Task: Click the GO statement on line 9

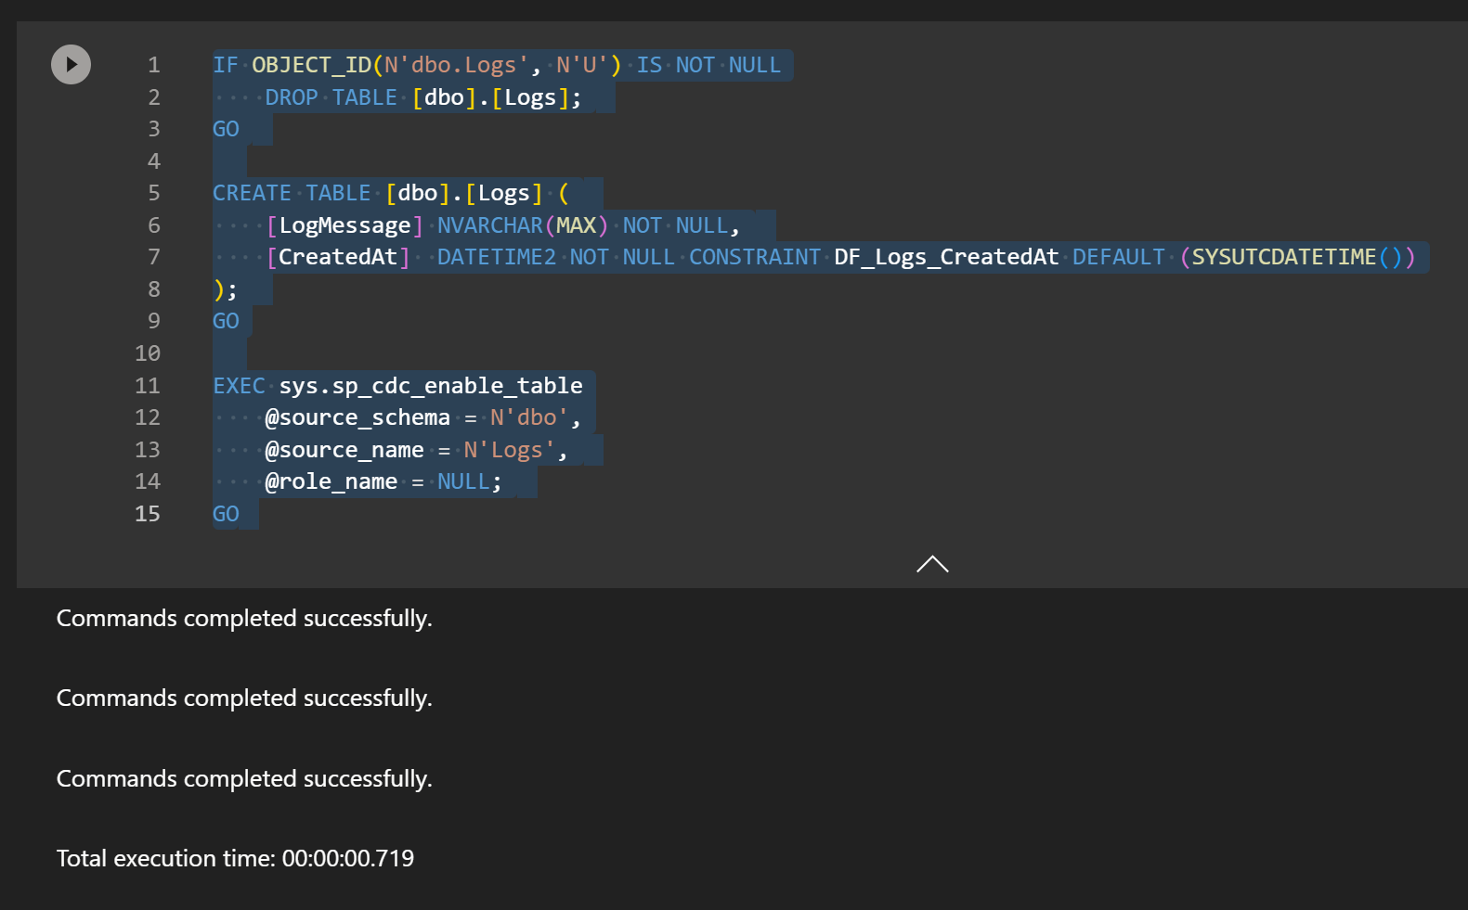Action: pos(226,321)
